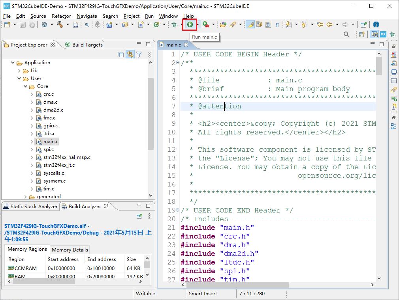Switch to Memory Details tab
399x300 pixels.
(x=70, y=250)
